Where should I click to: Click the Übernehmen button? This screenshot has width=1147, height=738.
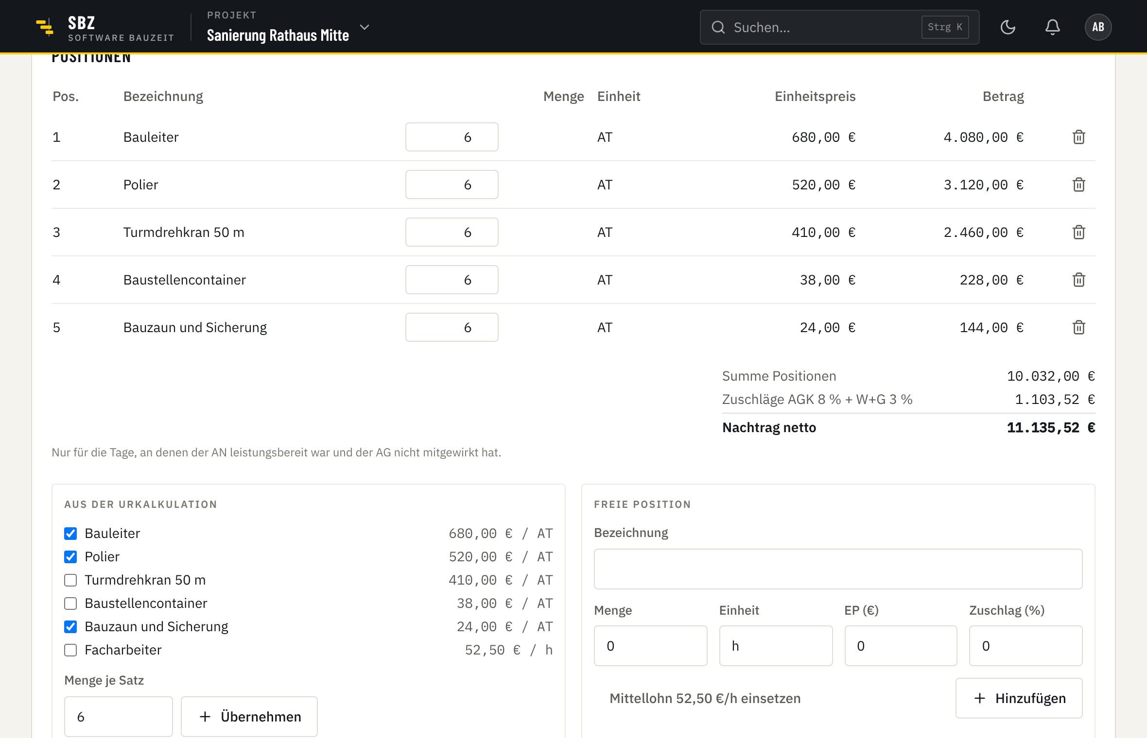point(249,717)
